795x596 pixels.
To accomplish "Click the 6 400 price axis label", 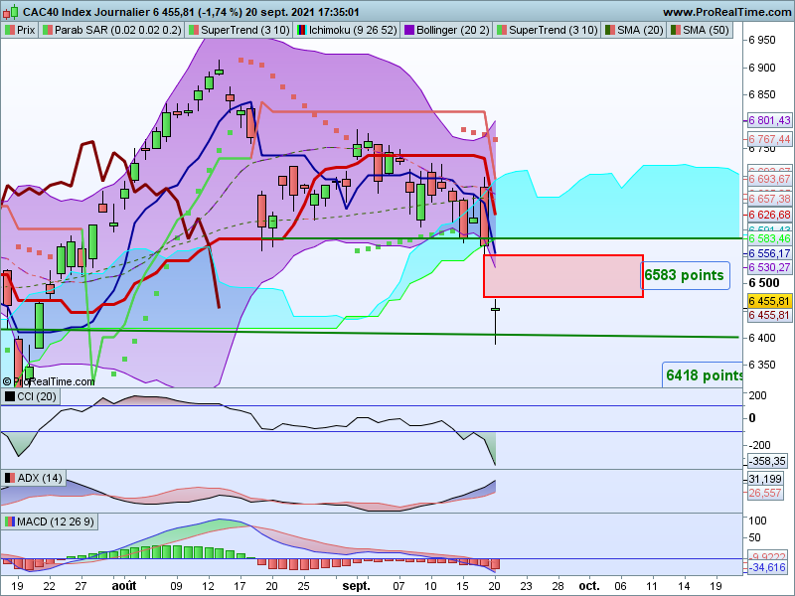I will (x=762, y=338).
